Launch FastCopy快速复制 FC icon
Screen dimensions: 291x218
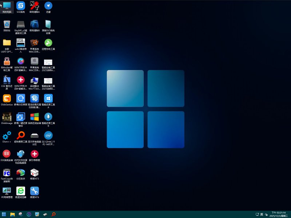pyautogui.click(x=7, y=175)
